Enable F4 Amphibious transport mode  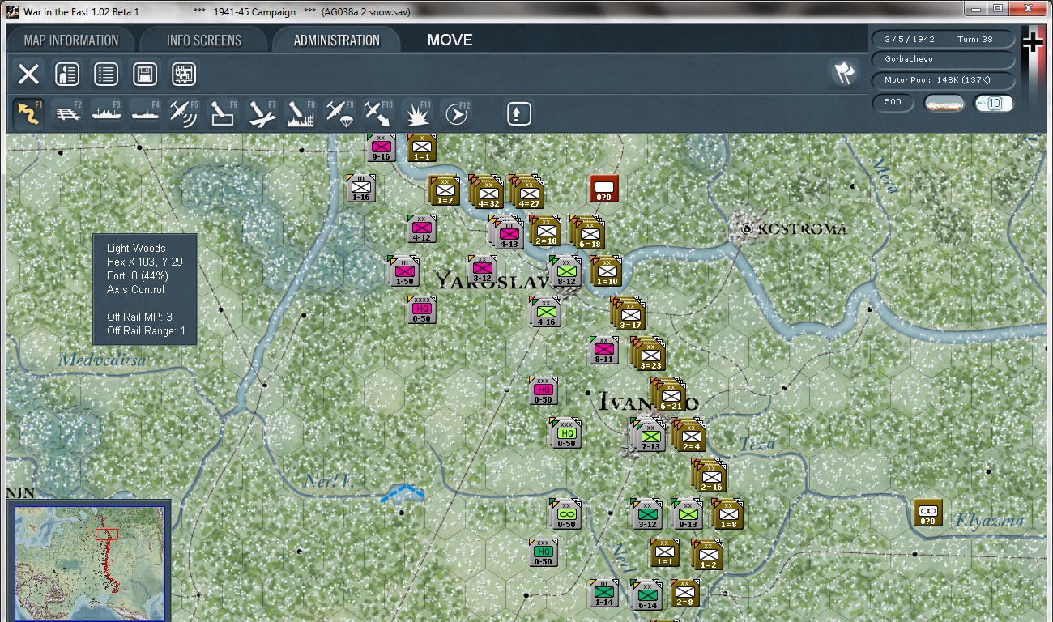pos(146,113)
